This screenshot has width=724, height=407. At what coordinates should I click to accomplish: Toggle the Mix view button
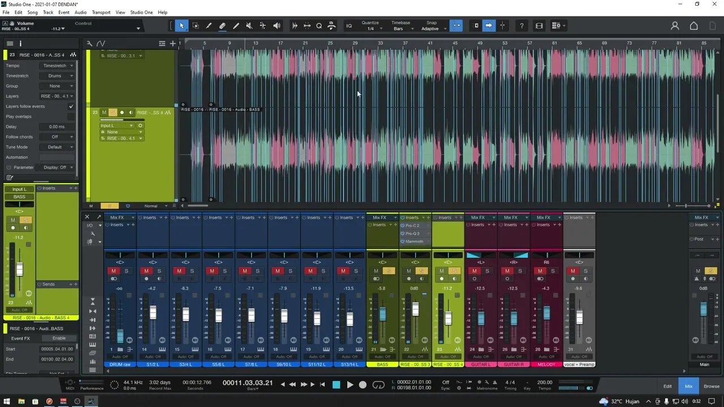[x=688, y=386]
